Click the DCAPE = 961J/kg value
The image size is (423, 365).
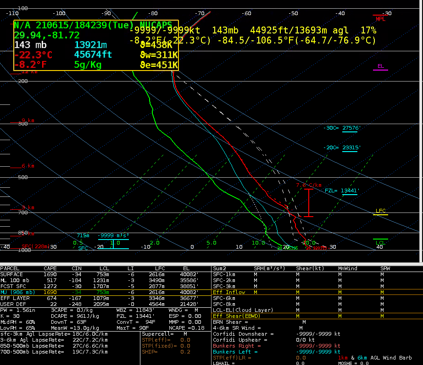coord(75,316)
